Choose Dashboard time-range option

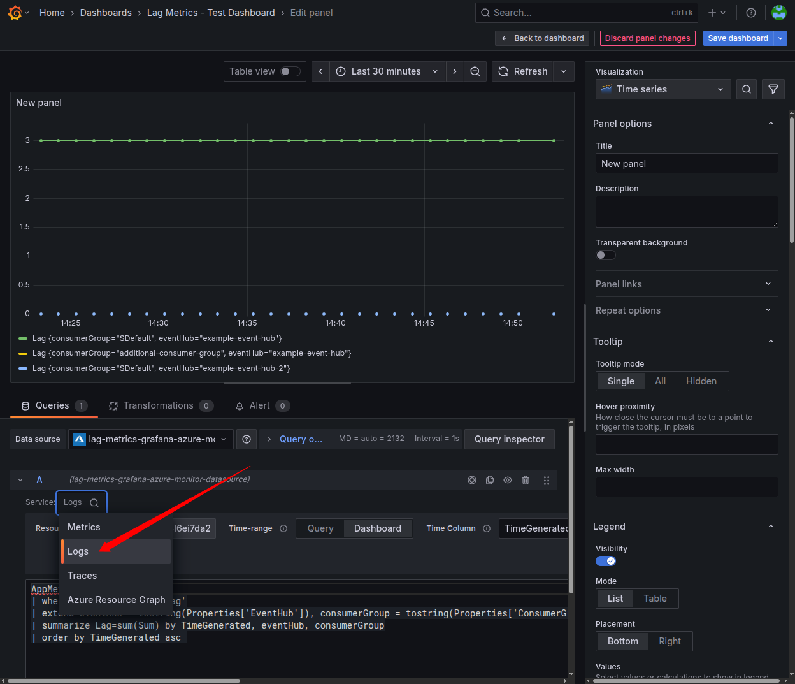tap(378, 528)
